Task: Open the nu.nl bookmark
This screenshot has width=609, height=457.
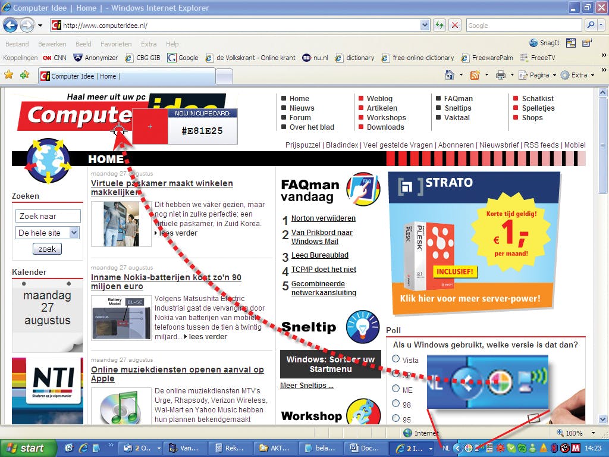Action: tap(315, 58)
